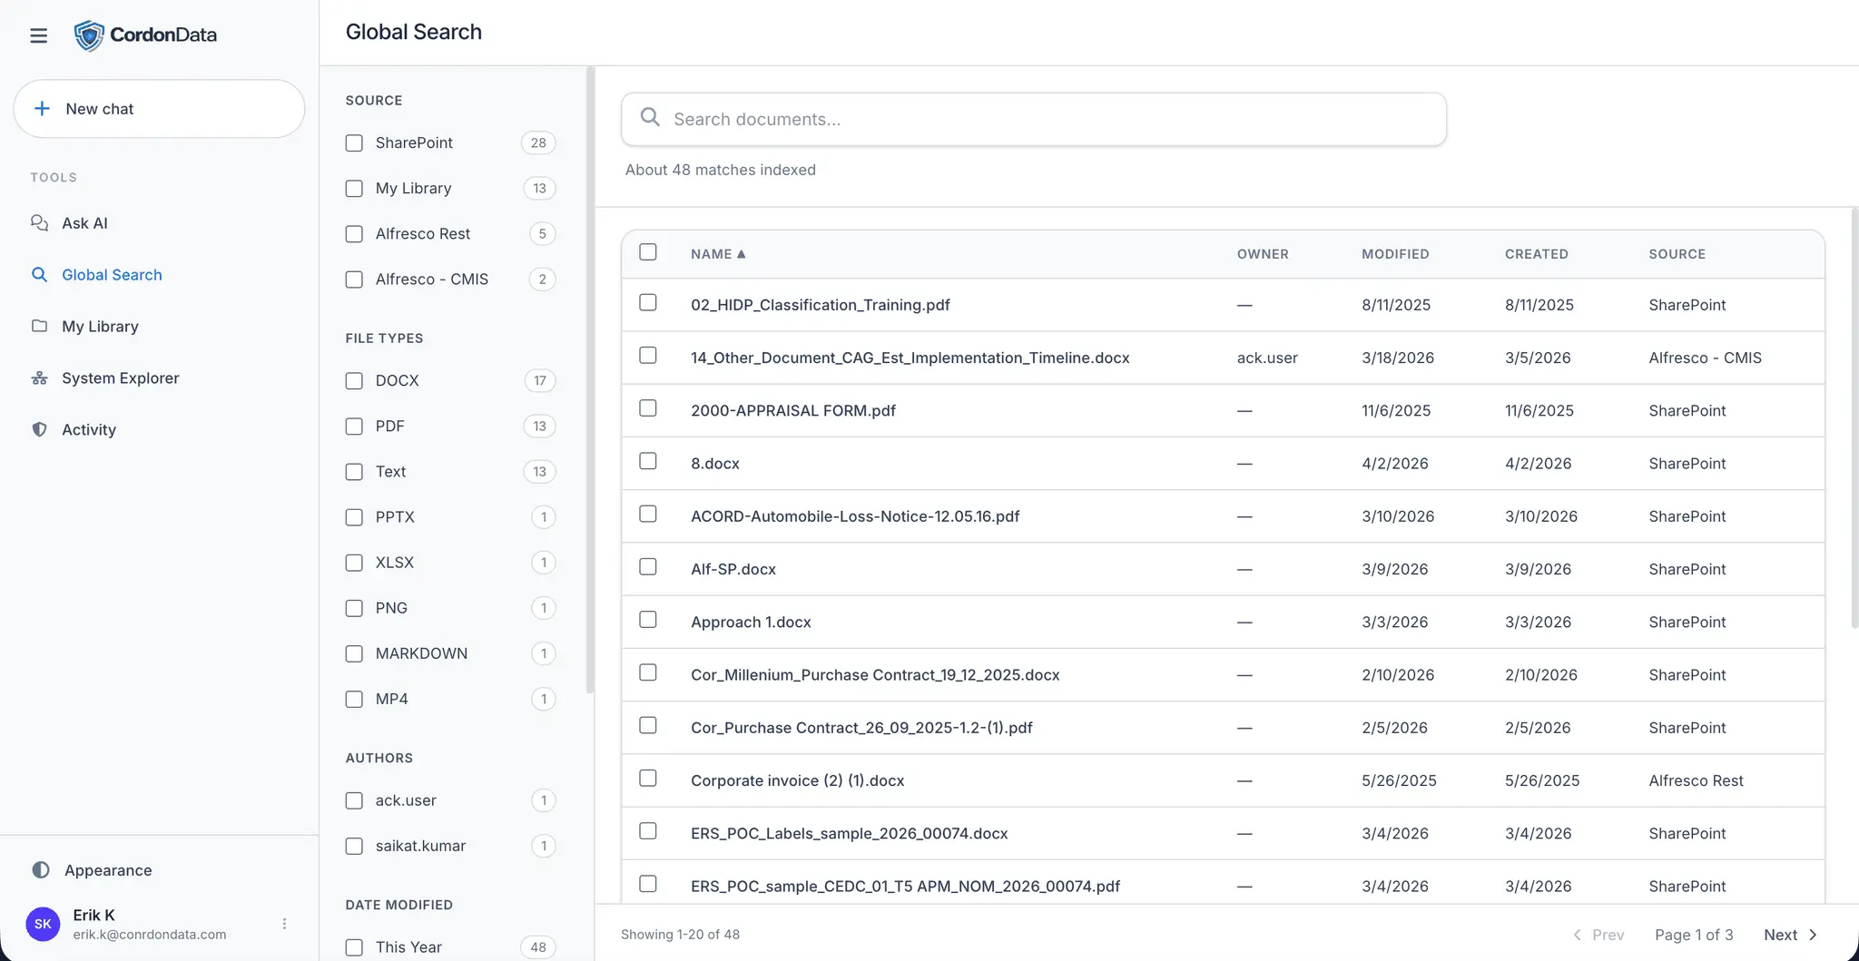Sort by the MODIFIED column header
Viewport: 1859px width, 961px height.
coord(1395,254)
